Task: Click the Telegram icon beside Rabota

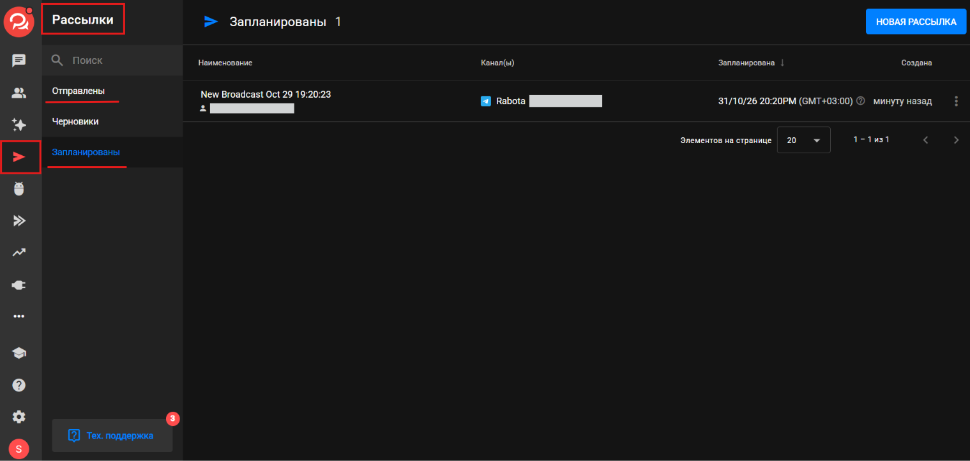Action: tap(486, 101)
